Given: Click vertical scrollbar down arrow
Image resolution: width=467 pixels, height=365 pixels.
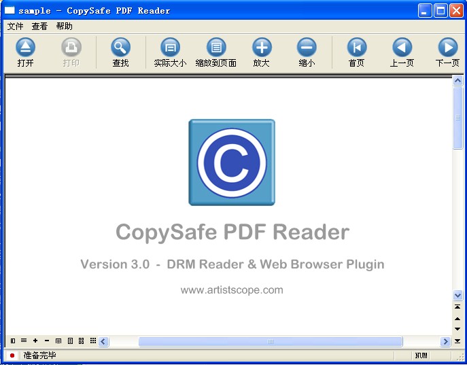Looking at the screenshot, I should [457, 295].
